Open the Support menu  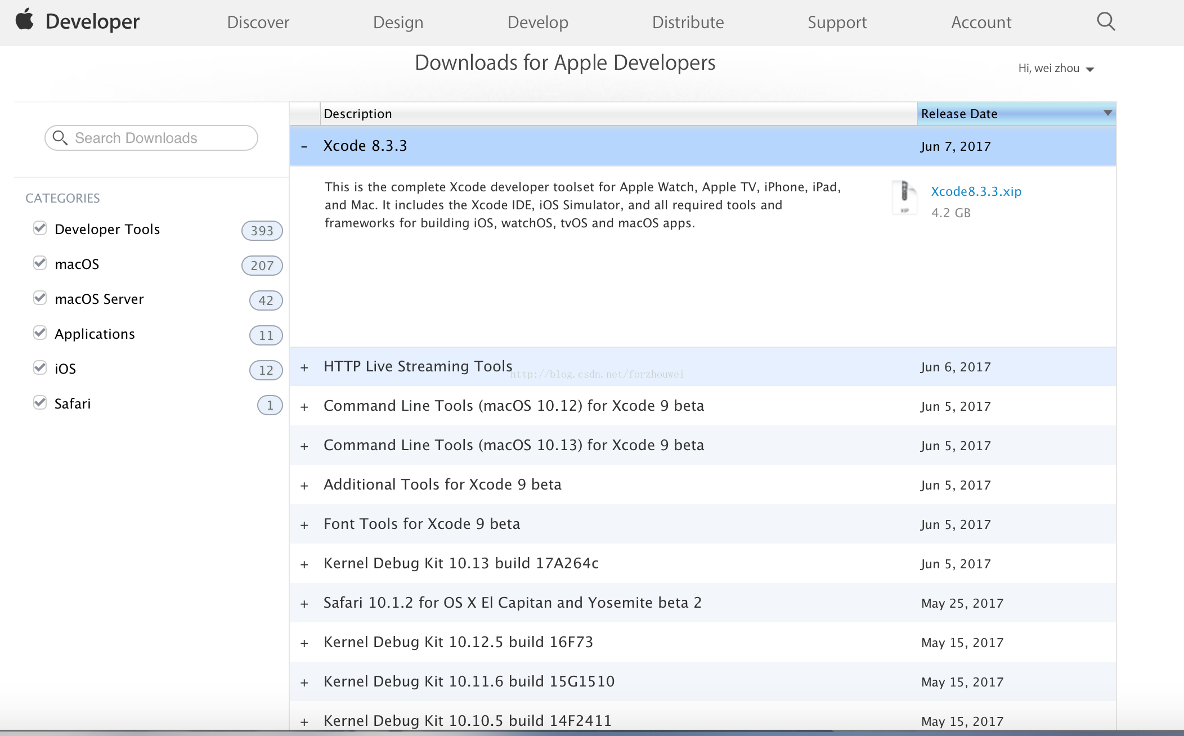click(x=837, y=22)
